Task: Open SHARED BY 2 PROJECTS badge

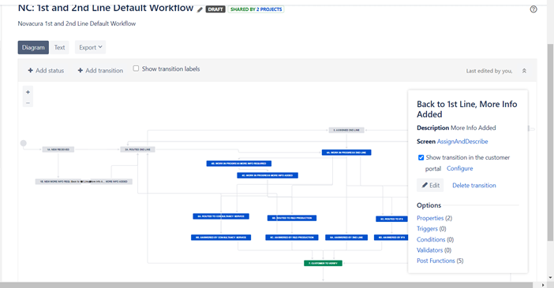Action: pos(256,9)
